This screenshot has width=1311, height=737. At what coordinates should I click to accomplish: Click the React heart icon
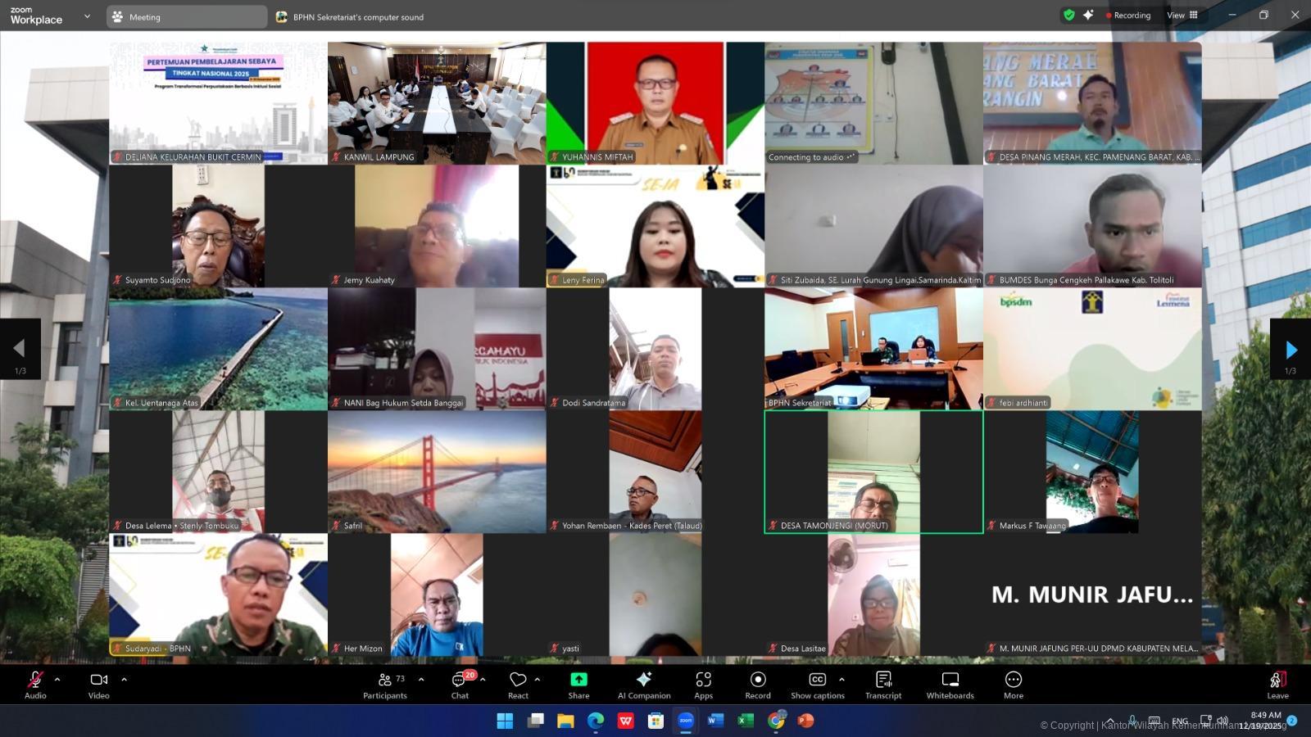pos(518,680)
